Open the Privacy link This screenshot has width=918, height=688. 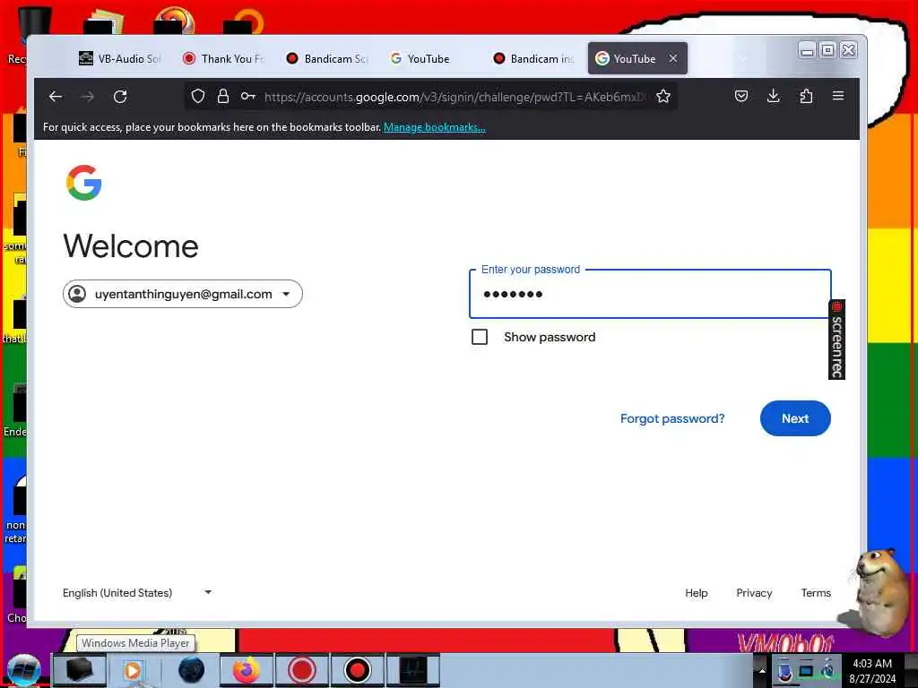click(x=754, y=593)
